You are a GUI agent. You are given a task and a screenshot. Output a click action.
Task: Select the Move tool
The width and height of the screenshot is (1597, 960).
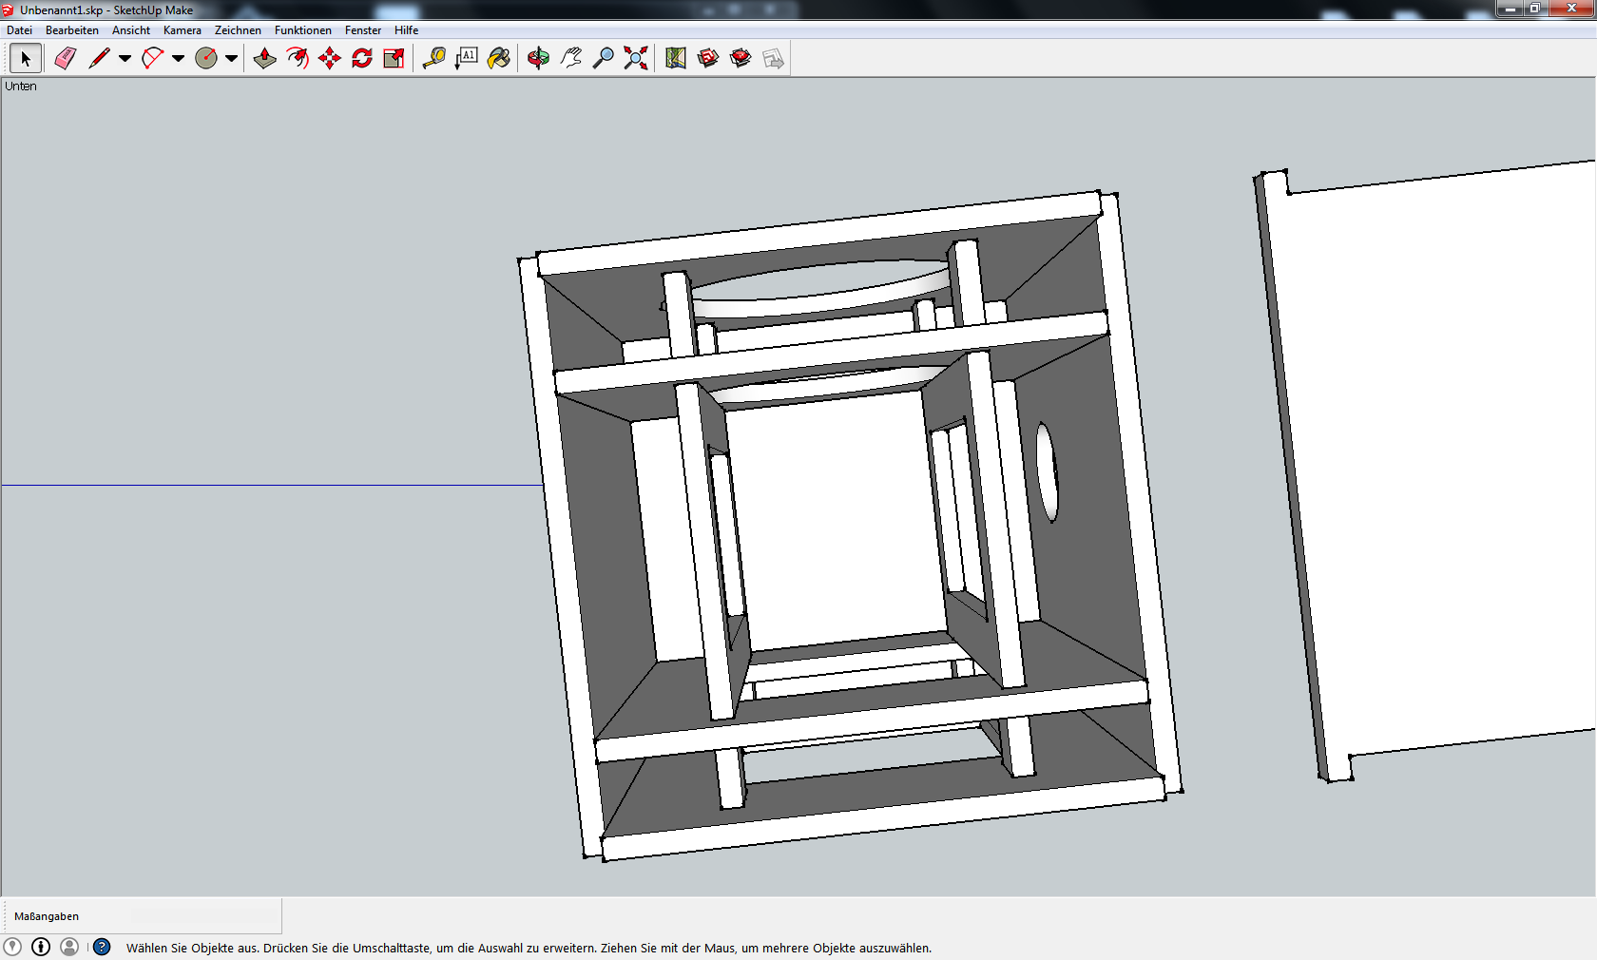330,59
